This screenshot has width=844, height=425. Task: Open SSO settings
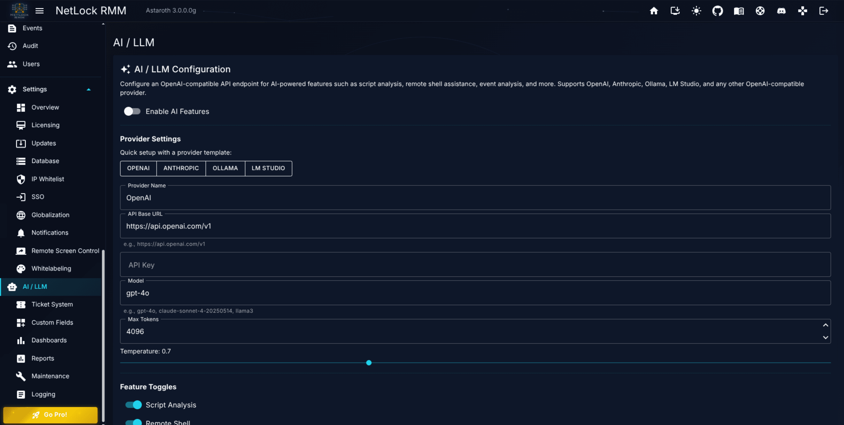click(x=51, y=197)
